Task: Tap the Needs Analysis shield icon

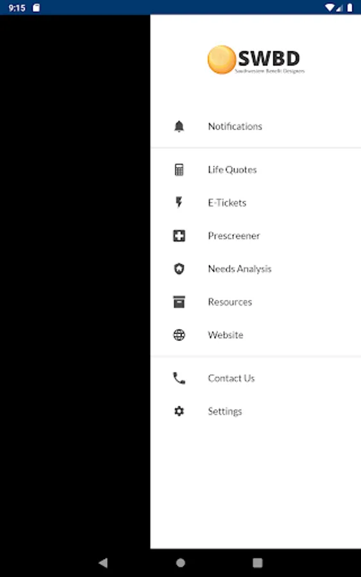Action: point(179,269)
